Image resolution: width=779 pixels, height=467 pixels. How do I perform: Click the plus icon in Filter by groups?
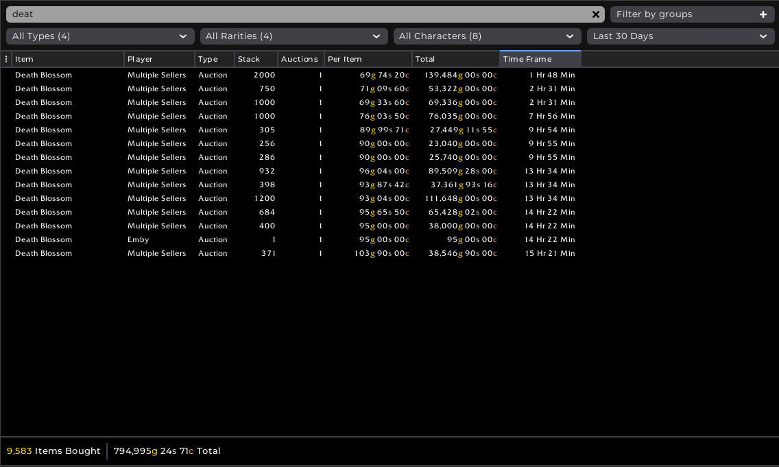pos(763,14)
